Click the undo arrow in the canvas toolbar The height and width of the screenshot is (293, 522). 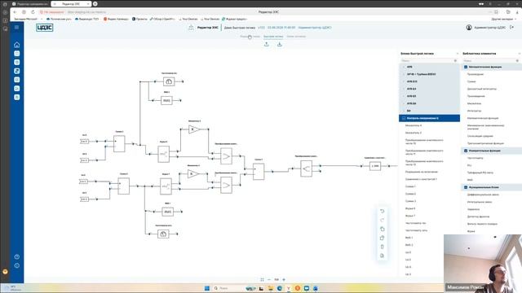(383, 212)
